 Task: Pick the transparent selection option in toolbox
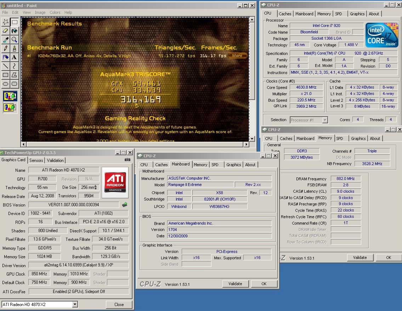(10, 107)
